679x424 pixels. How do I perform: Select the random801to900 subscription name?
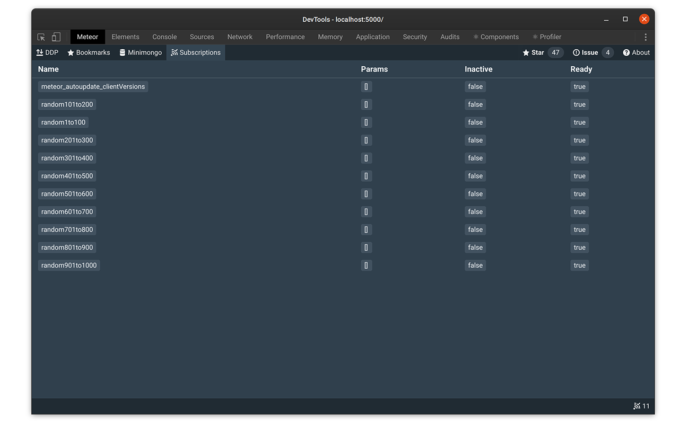[67, 248]
